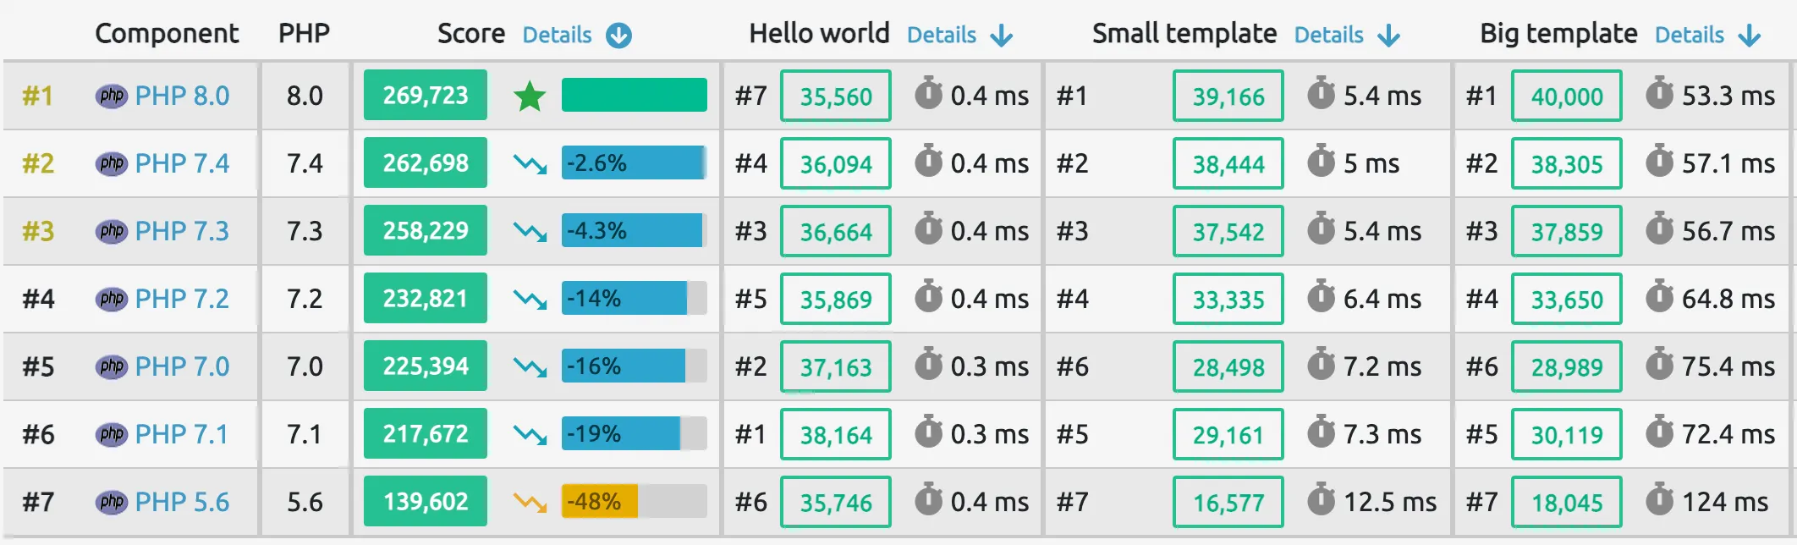The image size is (1797, 545).
Task: Click the 38,164 Hello world value
Action: [836, 434]
